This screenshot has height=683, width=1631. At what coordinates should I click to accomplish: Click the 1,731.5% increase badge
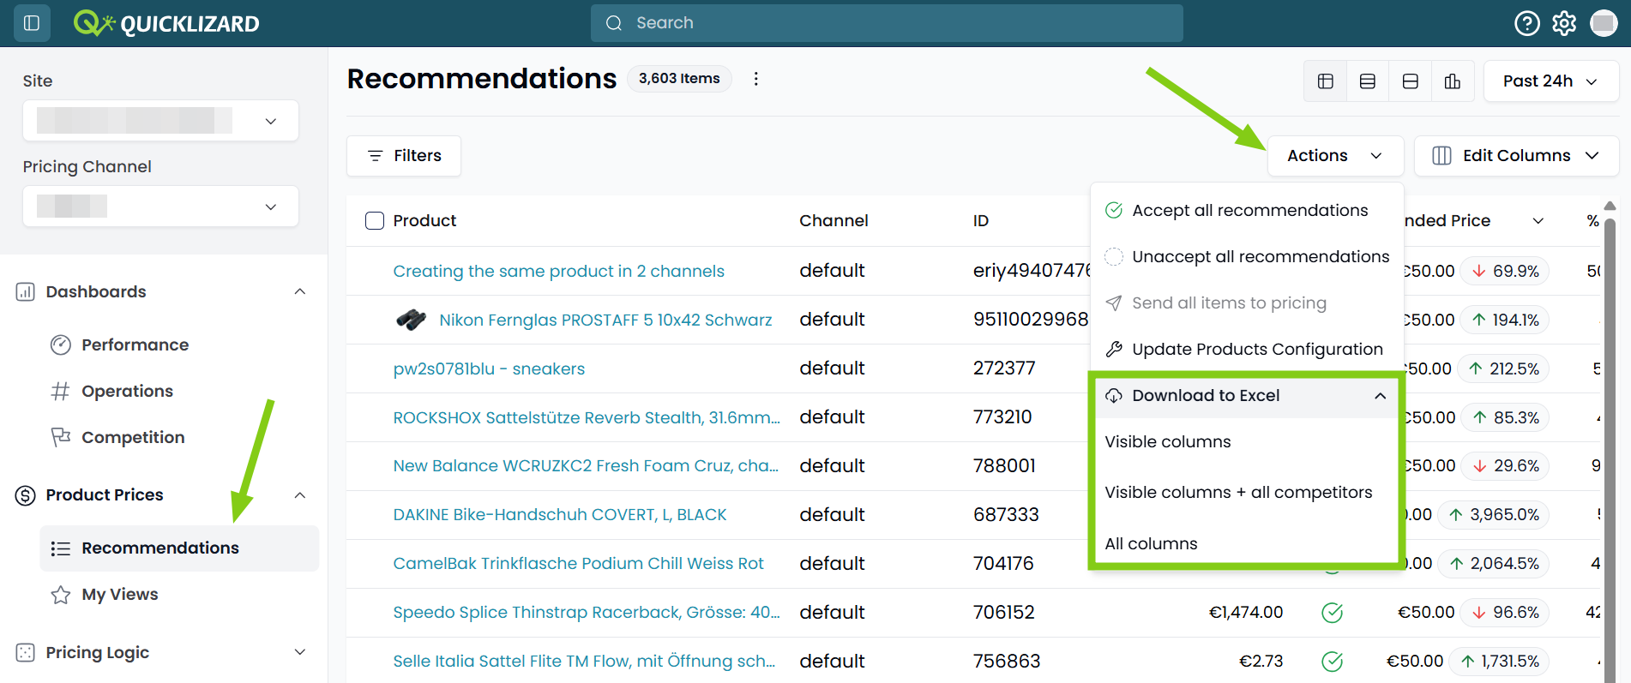tap(1499, 662)
